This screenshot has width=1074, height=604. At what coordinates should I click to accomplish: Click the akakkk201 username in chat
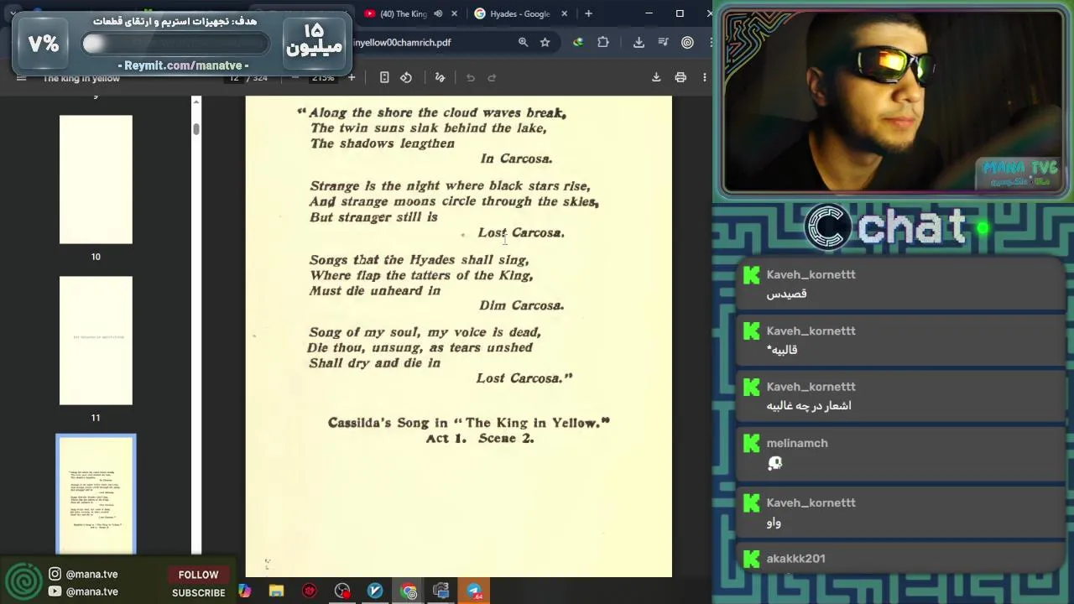tap(795, 558)
